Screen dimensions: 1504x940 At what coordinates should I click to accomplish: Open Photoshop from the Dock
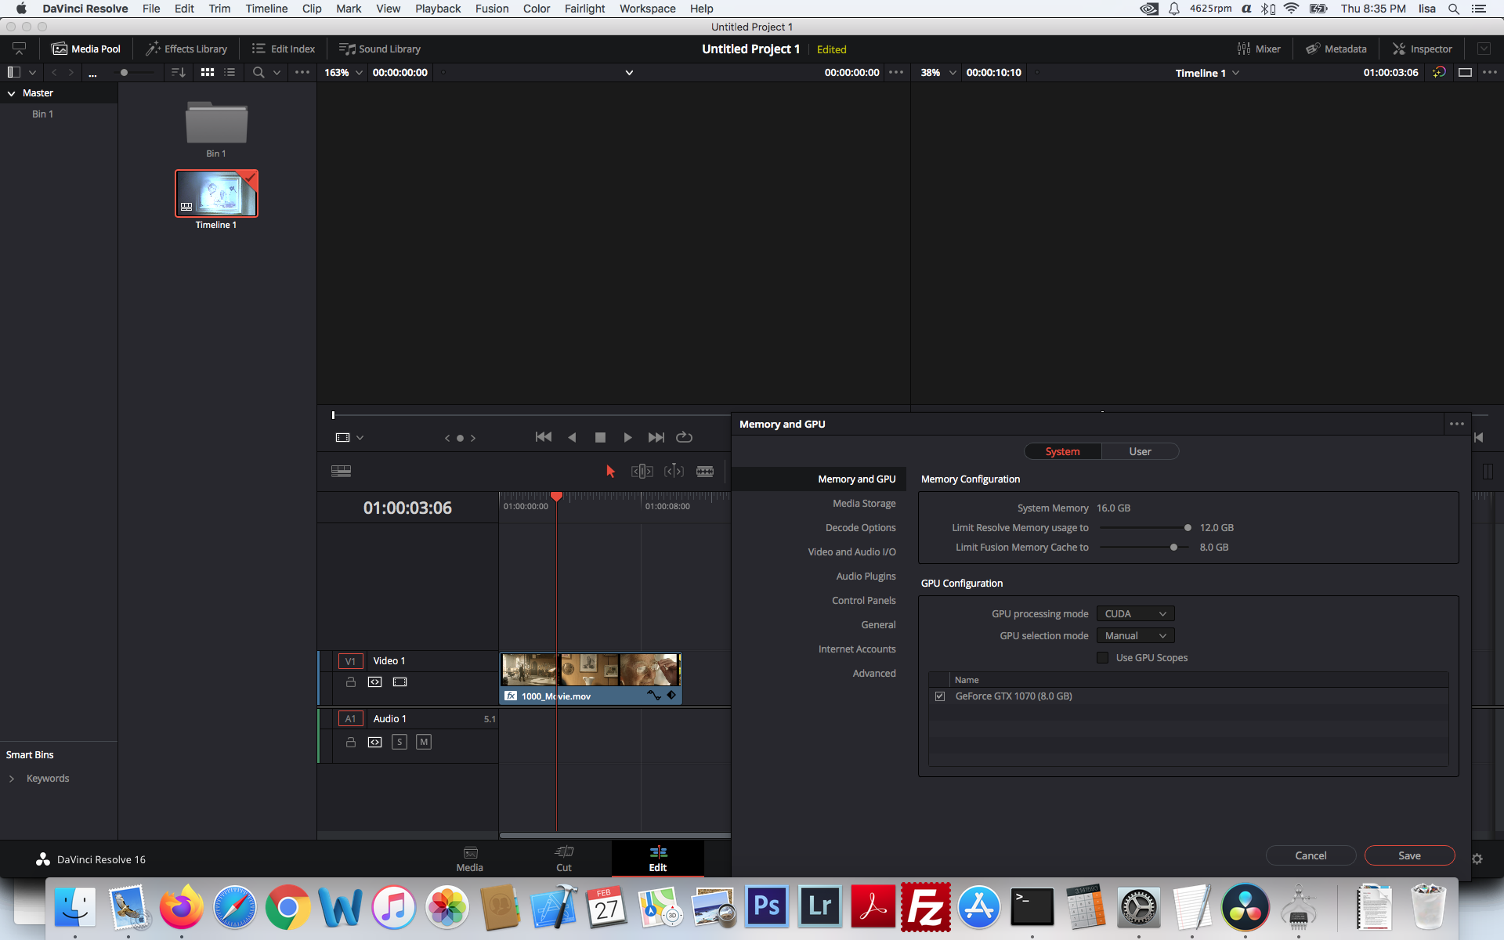[x=766, y=906]
